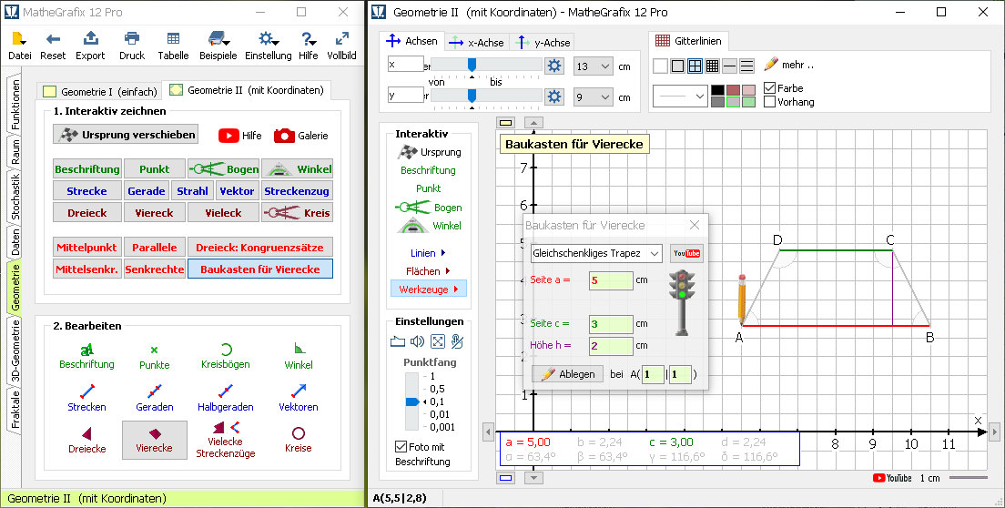Edit Geraden in Bearbeiten section
This screenshot has height=508, width=1005.
pyautogui.click(x=155, y=398)
